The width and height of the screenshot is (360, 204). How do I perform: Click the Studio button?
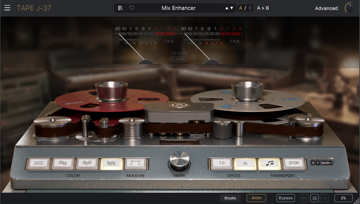tap(230, 198)
